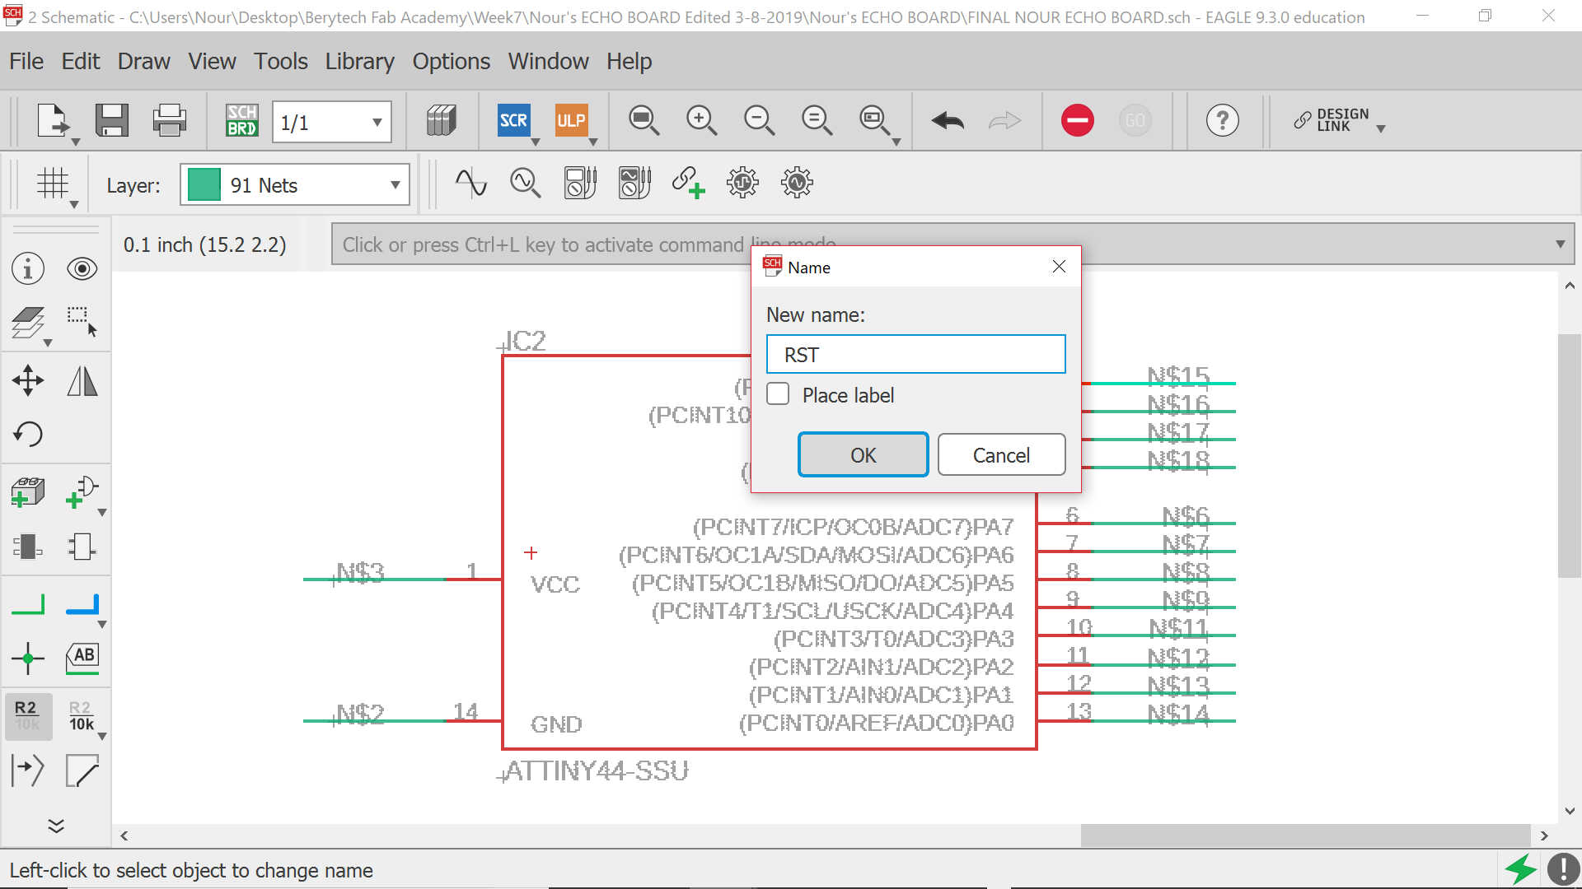Select the Label tool with AB icon
The height and width of the screenshot is (889, 1582).
pos(82,657)
